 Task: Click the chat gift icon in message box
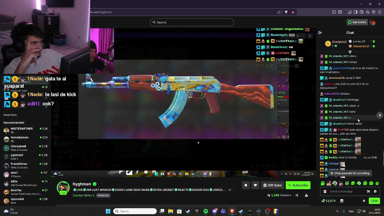tap(325, 191)
